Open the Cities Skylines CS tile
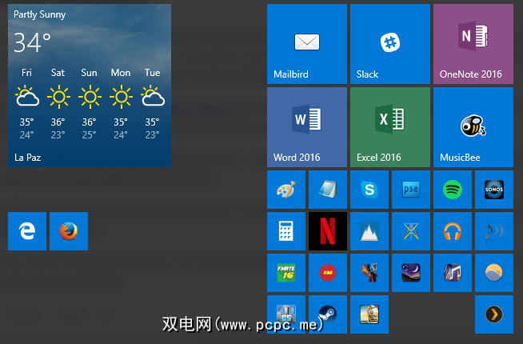This screenshot has height=344, width=523. [286, 314]
